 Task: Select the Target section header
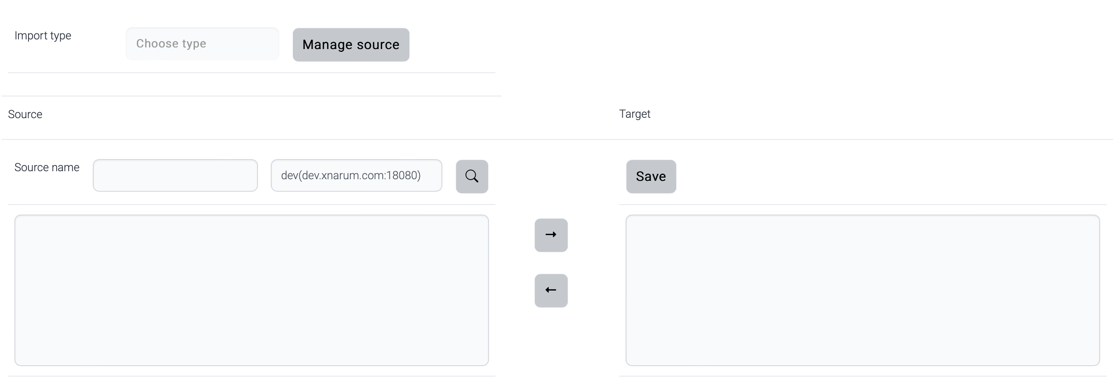click(634, 114)
